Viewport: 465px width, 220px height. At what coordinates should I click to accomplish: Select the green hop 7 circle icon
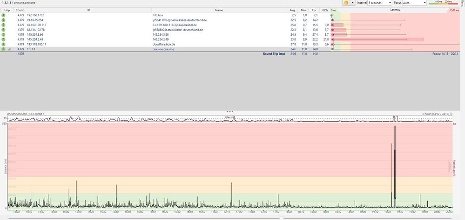coord(3,45)
